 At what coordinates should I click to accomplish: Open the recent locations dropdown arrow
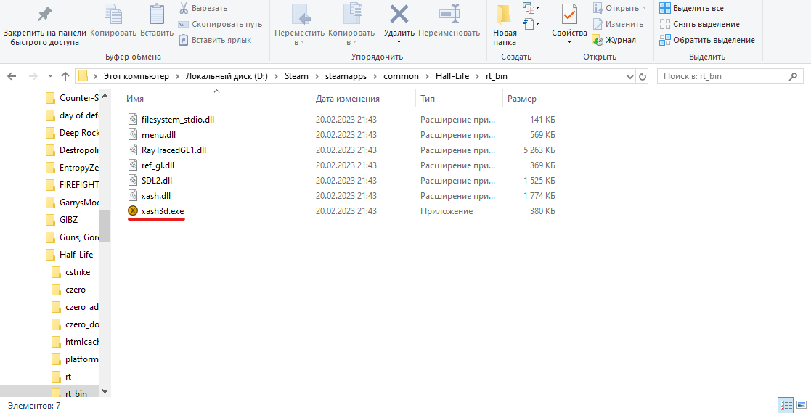[x=50, y=76]
